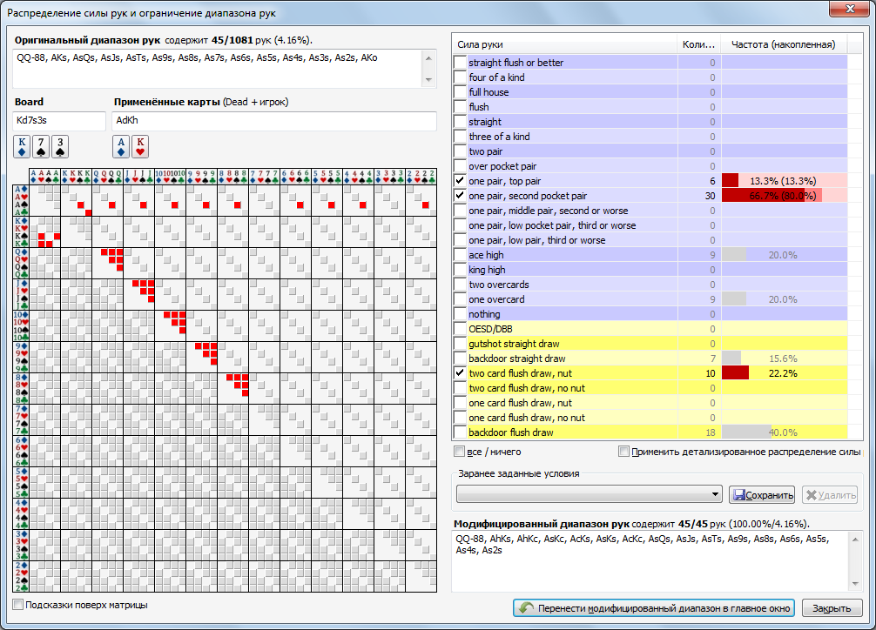Click the '15.6%' frequency value
Screen dimensions: 876x630
point(783,358)
